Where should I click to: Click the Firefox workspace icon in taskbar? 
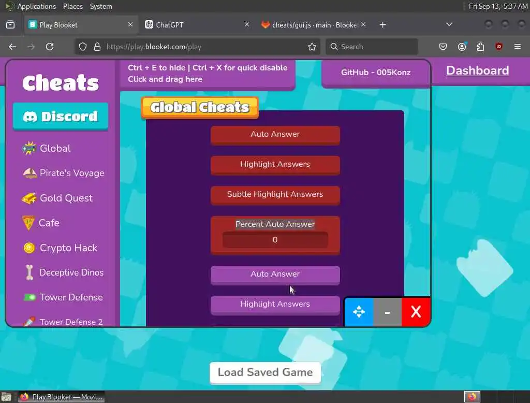[472, 397]
